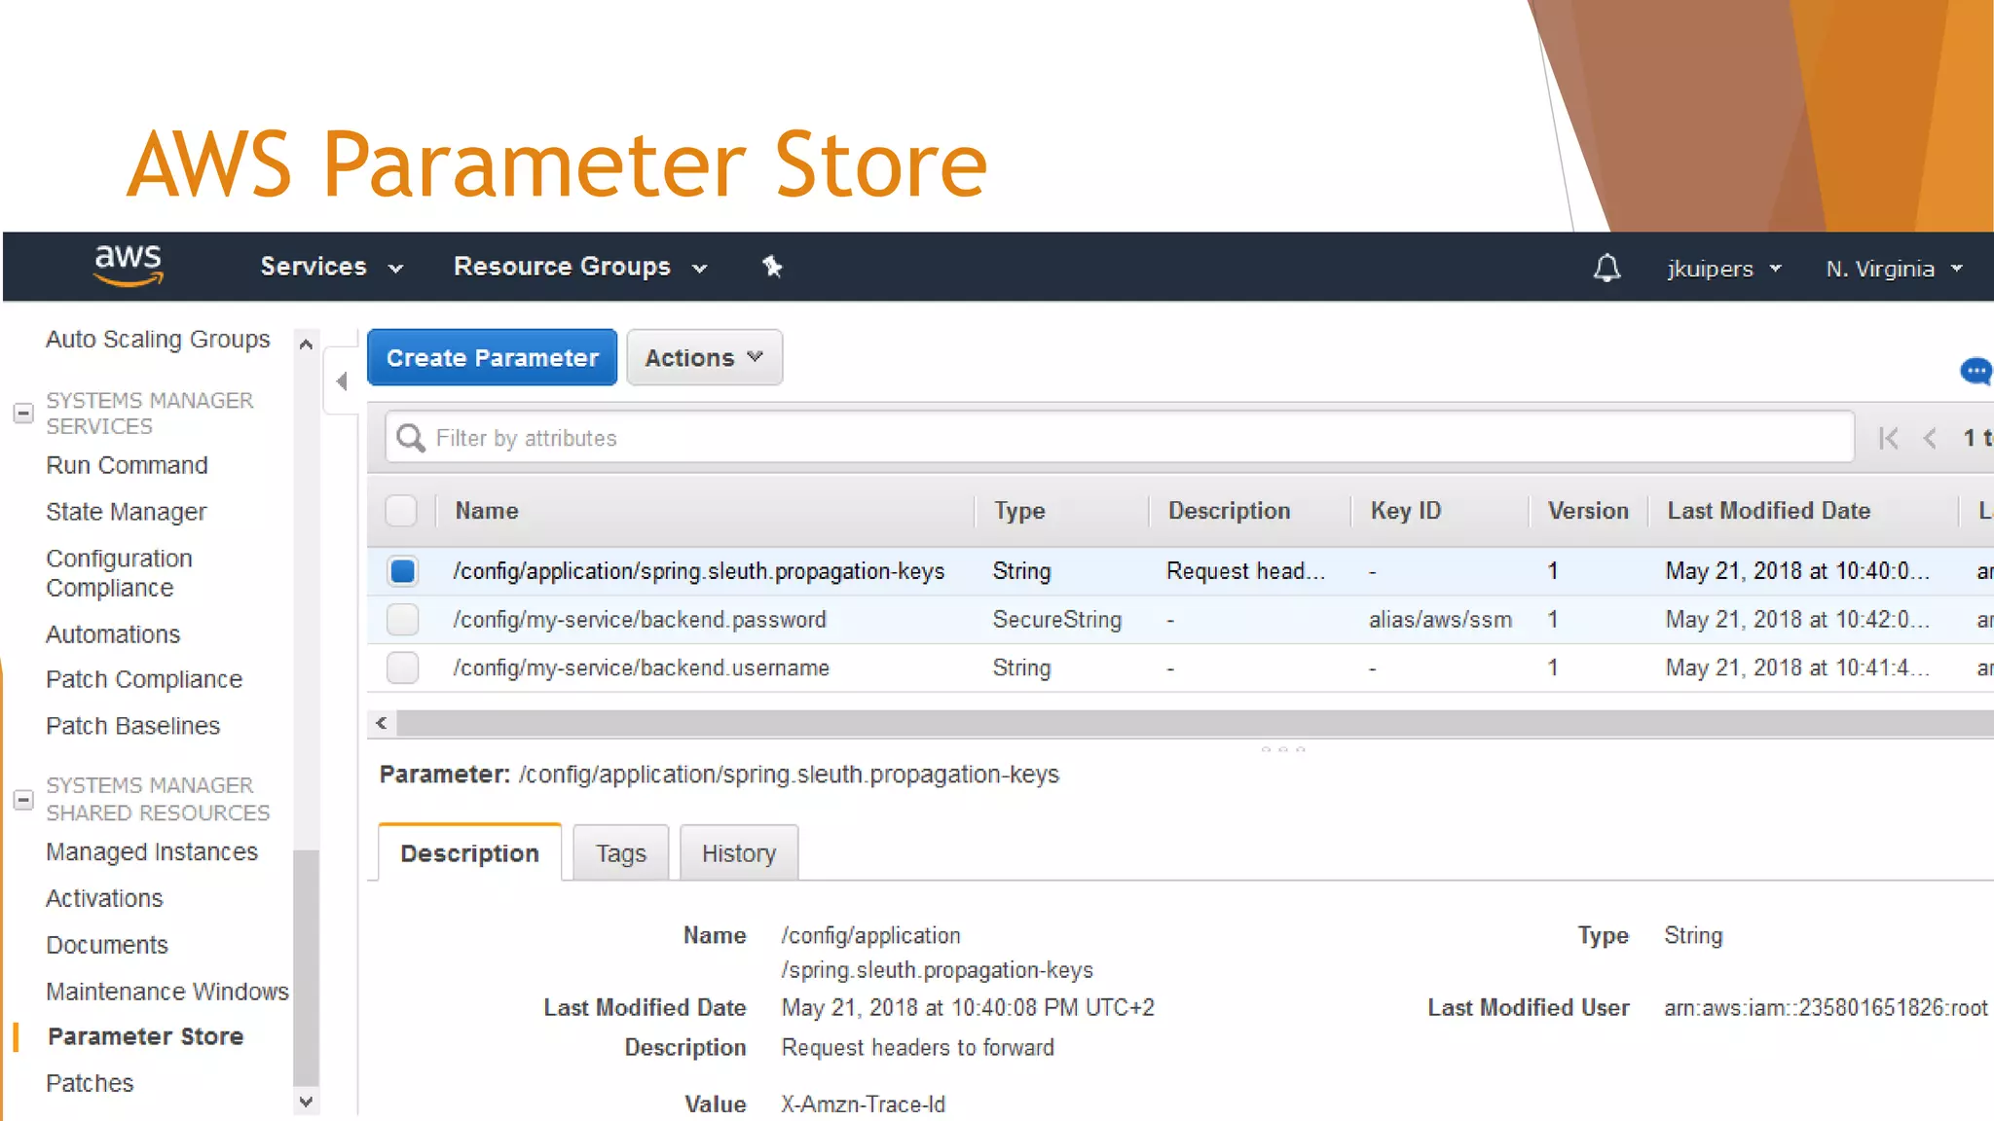This screenshot has width=1994, height=1121.
Task: Sort by the Name column header
Action: (487, 511)
